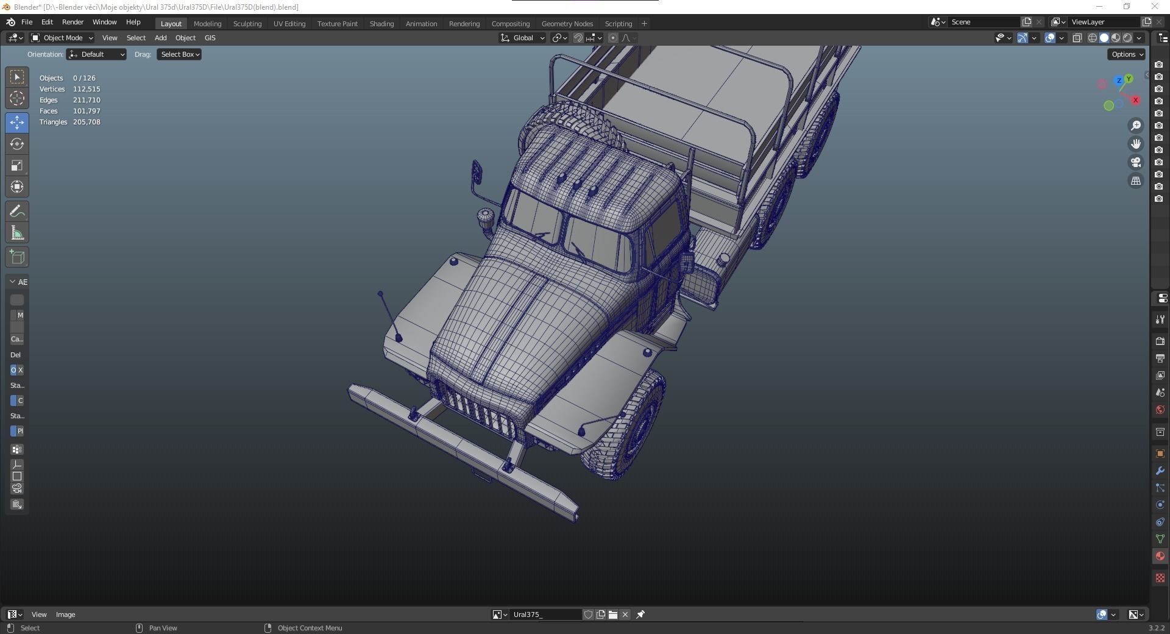Open the File menu

[27, 22]
